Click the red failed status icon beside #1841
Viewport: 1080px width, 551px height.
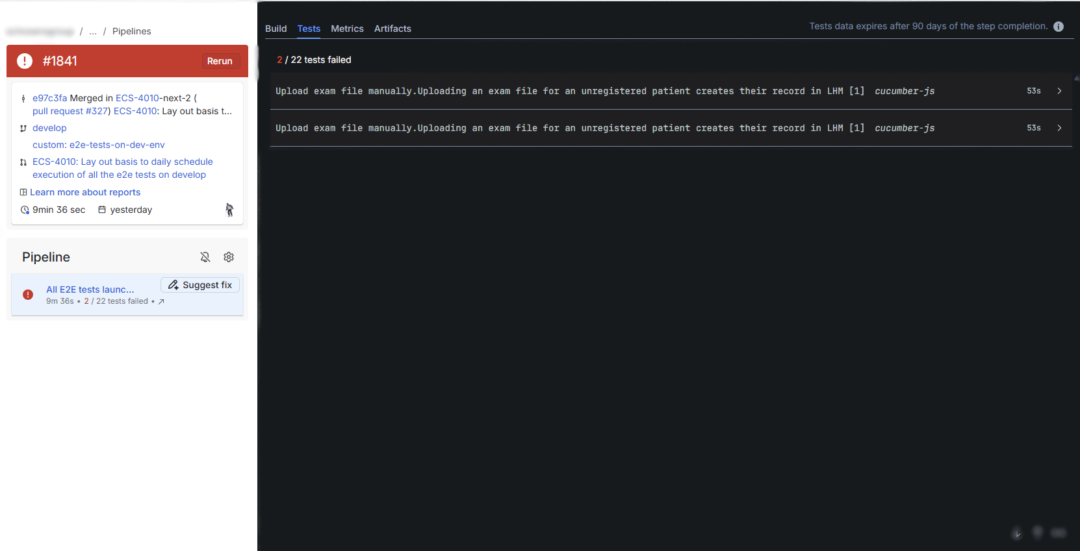click(25, 61)
